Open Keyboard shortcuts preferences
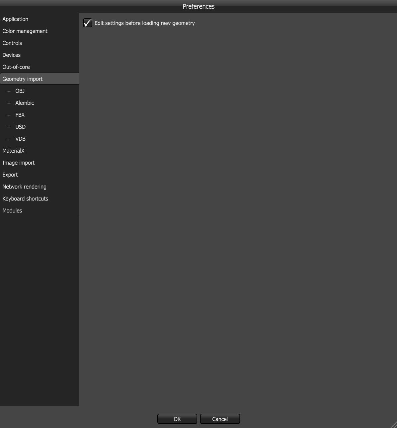397x428 pixels. click(39, 199)
